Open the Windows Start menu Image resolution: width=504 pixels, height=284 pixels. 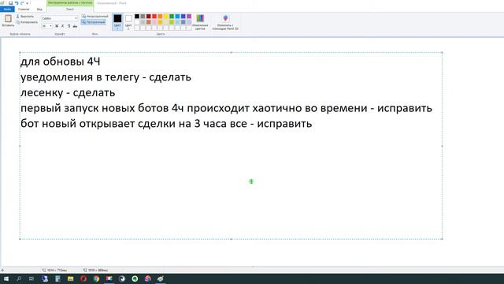6,278
